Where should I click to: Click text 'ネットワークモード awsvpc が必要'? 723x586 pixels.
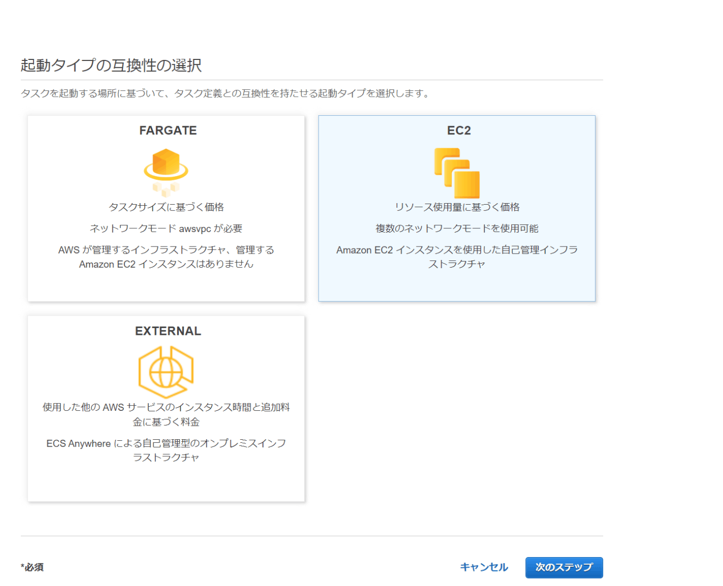(166, 228)
